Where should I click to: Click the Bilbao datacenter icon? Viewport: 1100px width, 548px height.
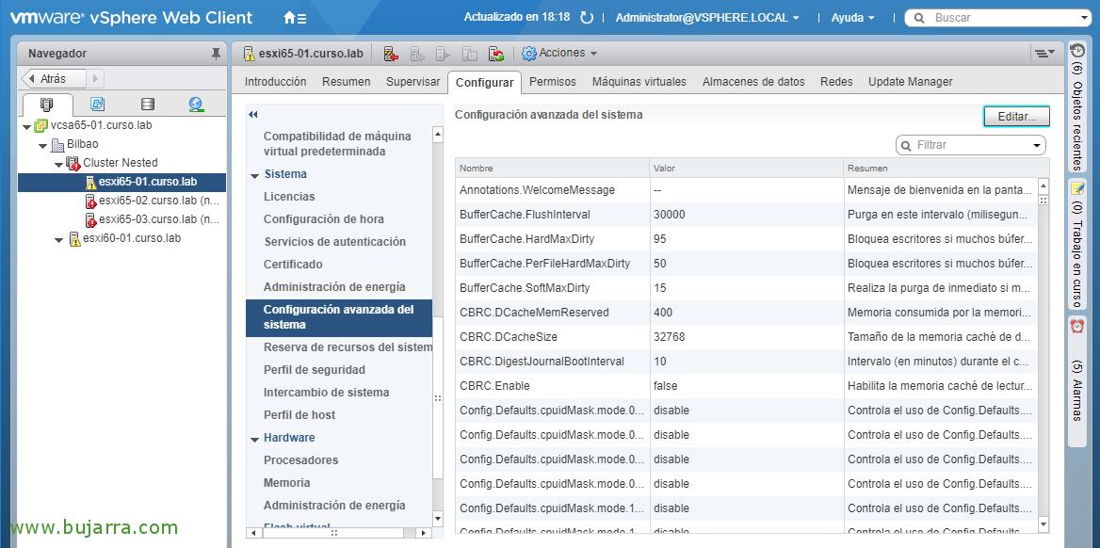pos(57,145)
